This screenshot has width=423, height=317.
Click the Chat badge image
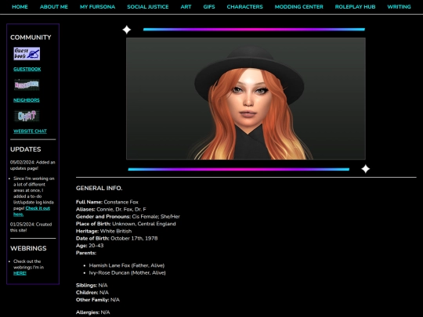click(27, 116)
